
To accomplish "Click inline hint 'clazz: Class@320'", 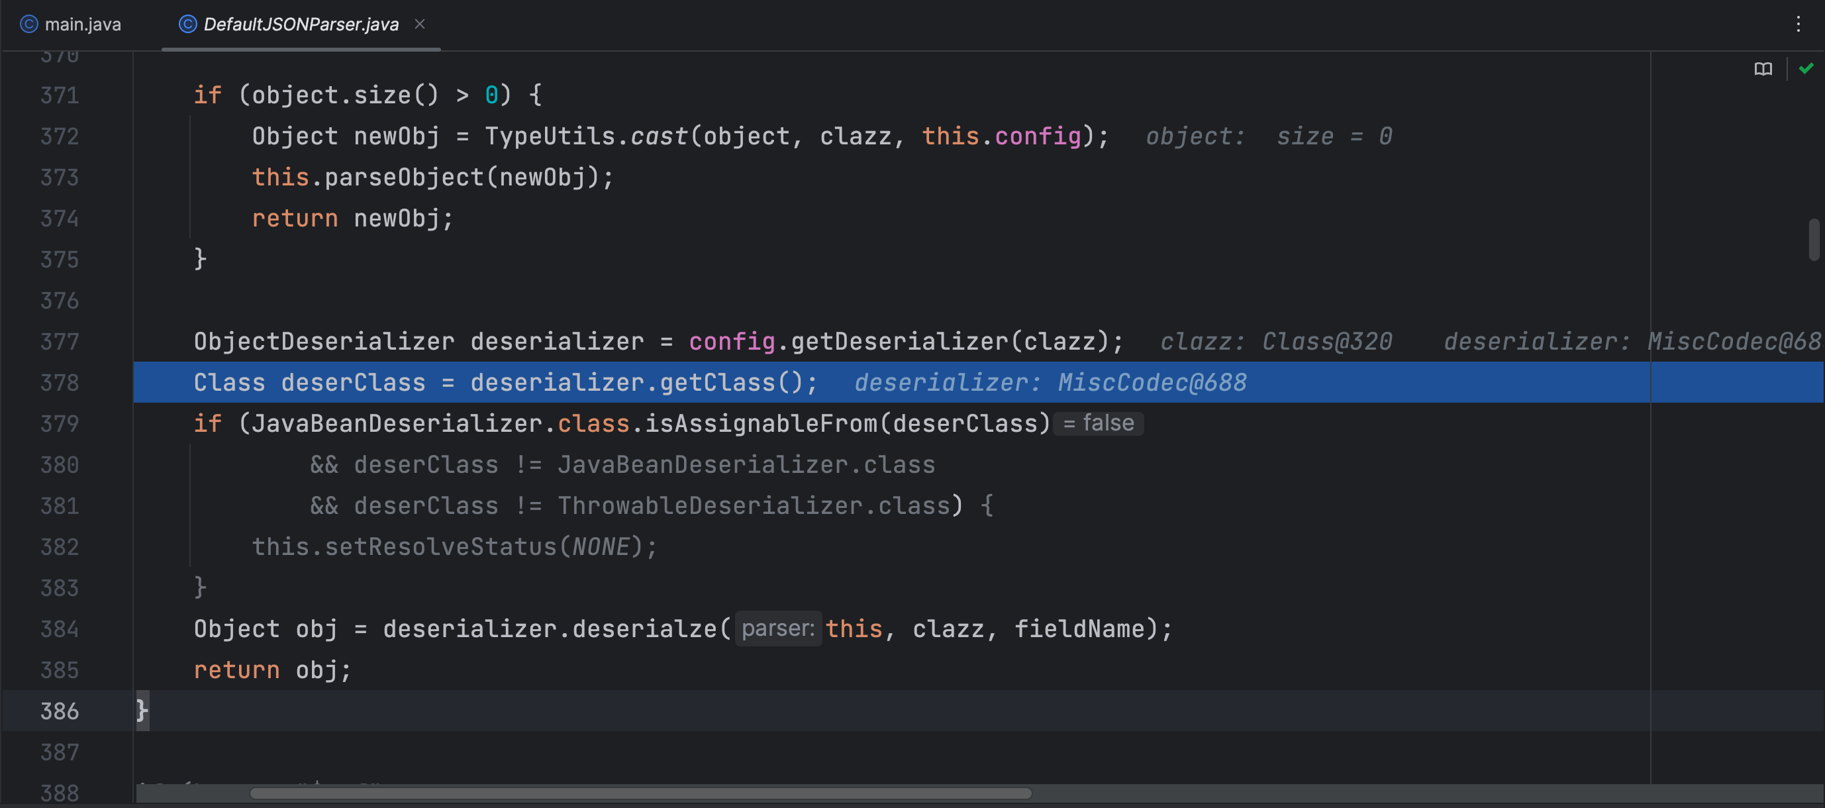I will coord(1276,342).
